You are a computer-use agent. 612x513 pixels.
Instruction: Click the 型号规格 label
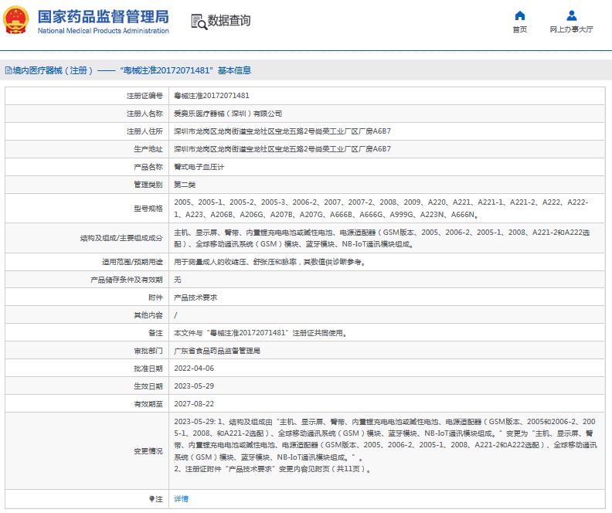[148, 209]
